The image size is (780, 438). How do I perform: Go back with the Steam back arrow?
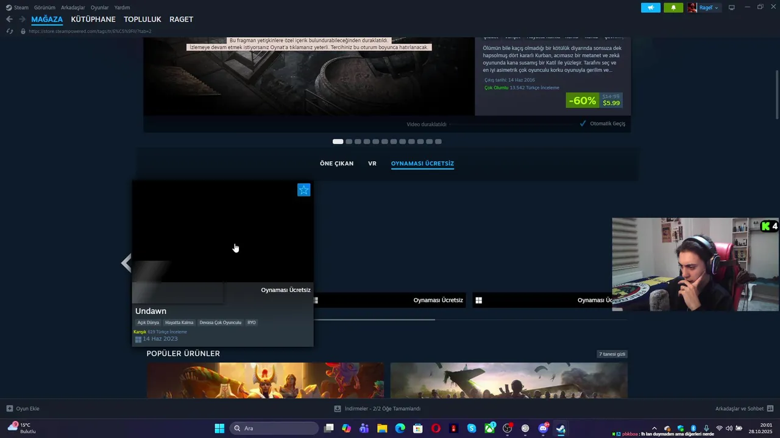coord(9,19)
